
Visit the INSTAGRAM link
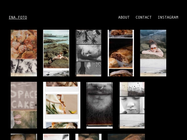[168, 17]
